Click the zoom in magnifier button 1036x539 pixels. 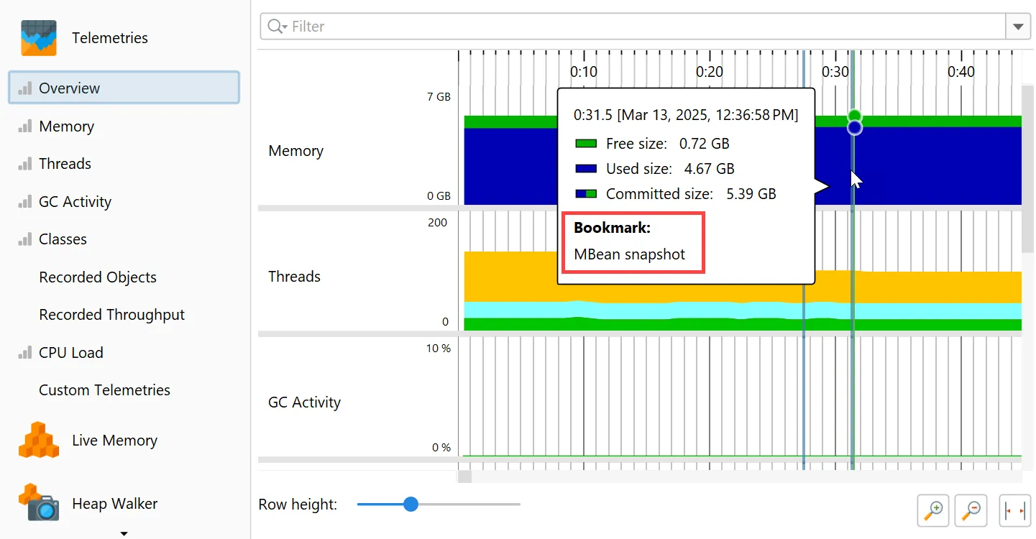tap(933, 510)
